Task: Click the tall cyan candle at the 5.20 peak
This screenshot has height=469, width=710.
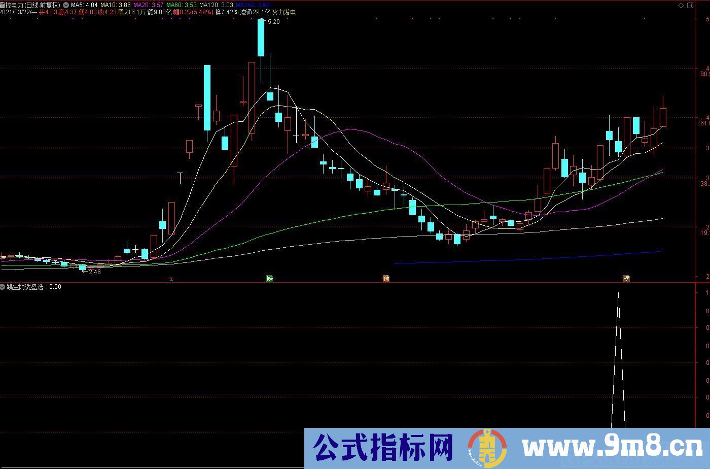Action: point(261,38)
